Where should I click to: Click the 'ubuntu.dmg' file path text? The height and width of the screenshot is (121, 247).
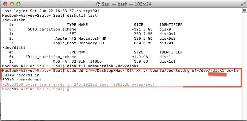(x=178, y=71)
